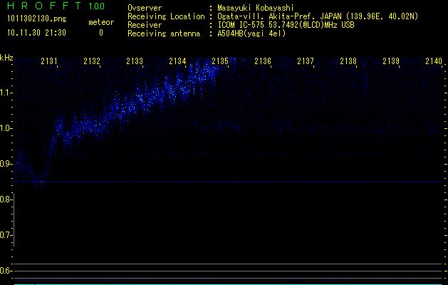Click the 2134 time axis marker

pyautogui.click(x=177, y=61)
